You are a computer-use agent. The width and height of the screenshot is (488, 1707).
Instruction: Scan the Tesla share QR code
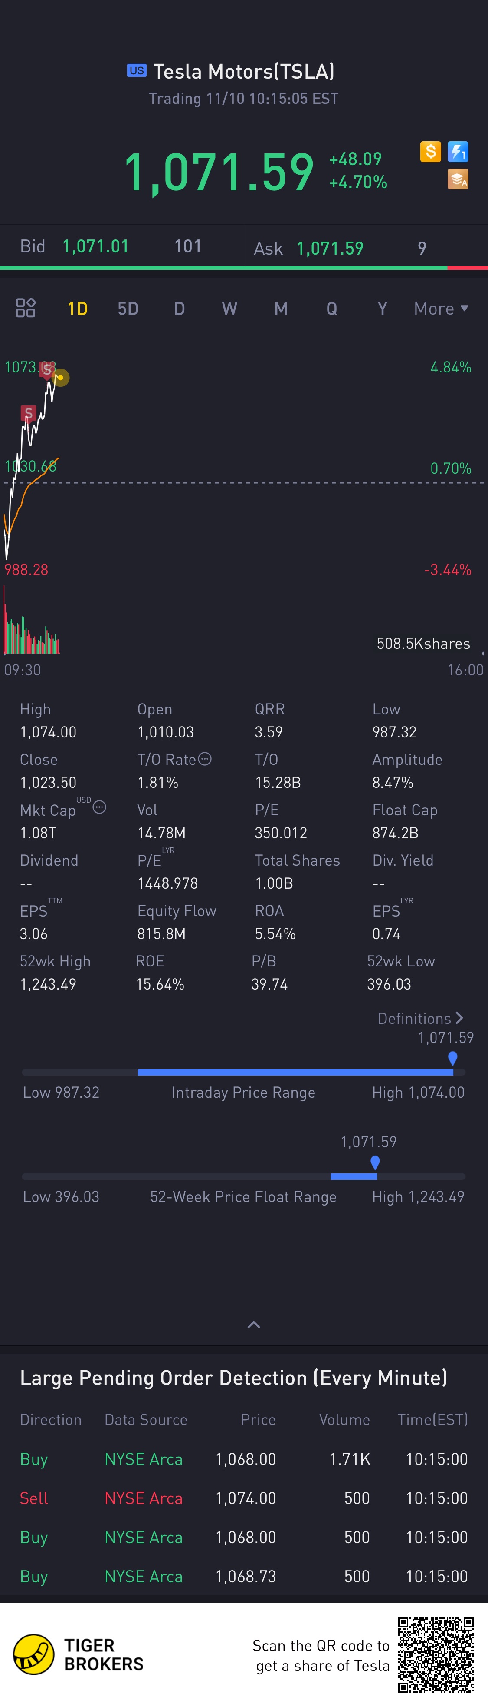(436, 1655)
